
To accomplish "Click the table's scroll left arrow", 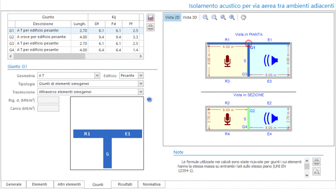I will (11, 56).
